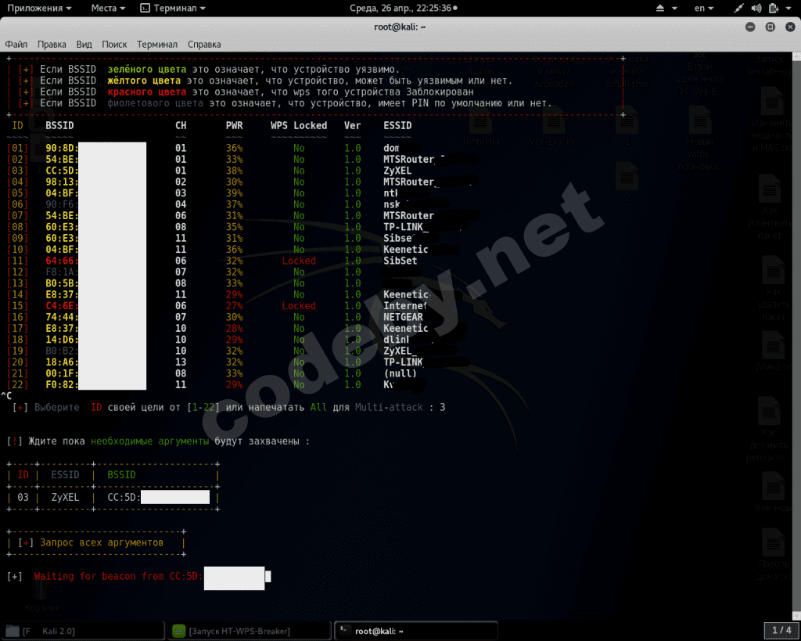Click the Internet ESSID in row 15
Screen dimensions: 801x641
tap(405, 306)
